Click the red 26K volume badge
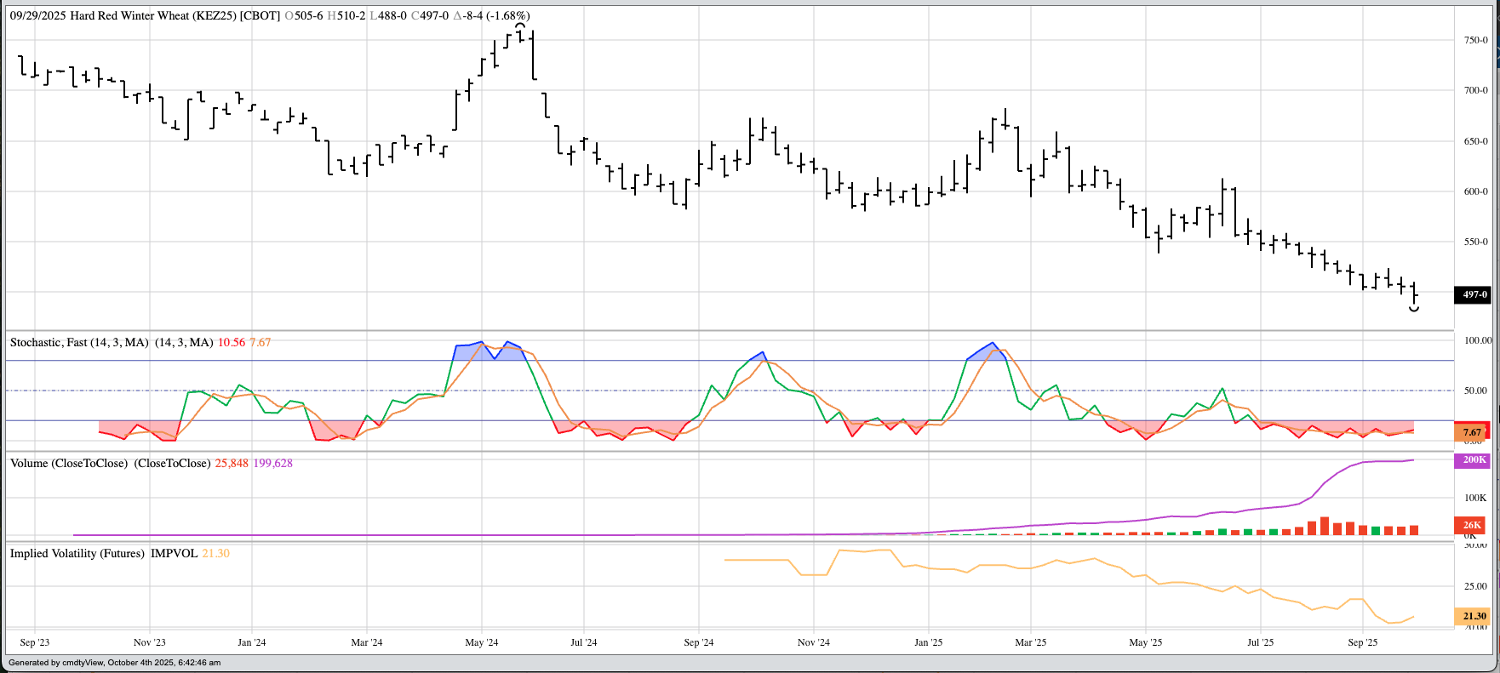The height and width of the screenshot is (673, 1500). [1472, 525]
